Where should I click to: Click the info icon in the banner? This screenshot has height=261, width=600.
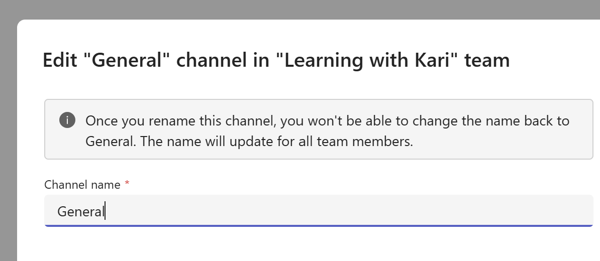67,121
